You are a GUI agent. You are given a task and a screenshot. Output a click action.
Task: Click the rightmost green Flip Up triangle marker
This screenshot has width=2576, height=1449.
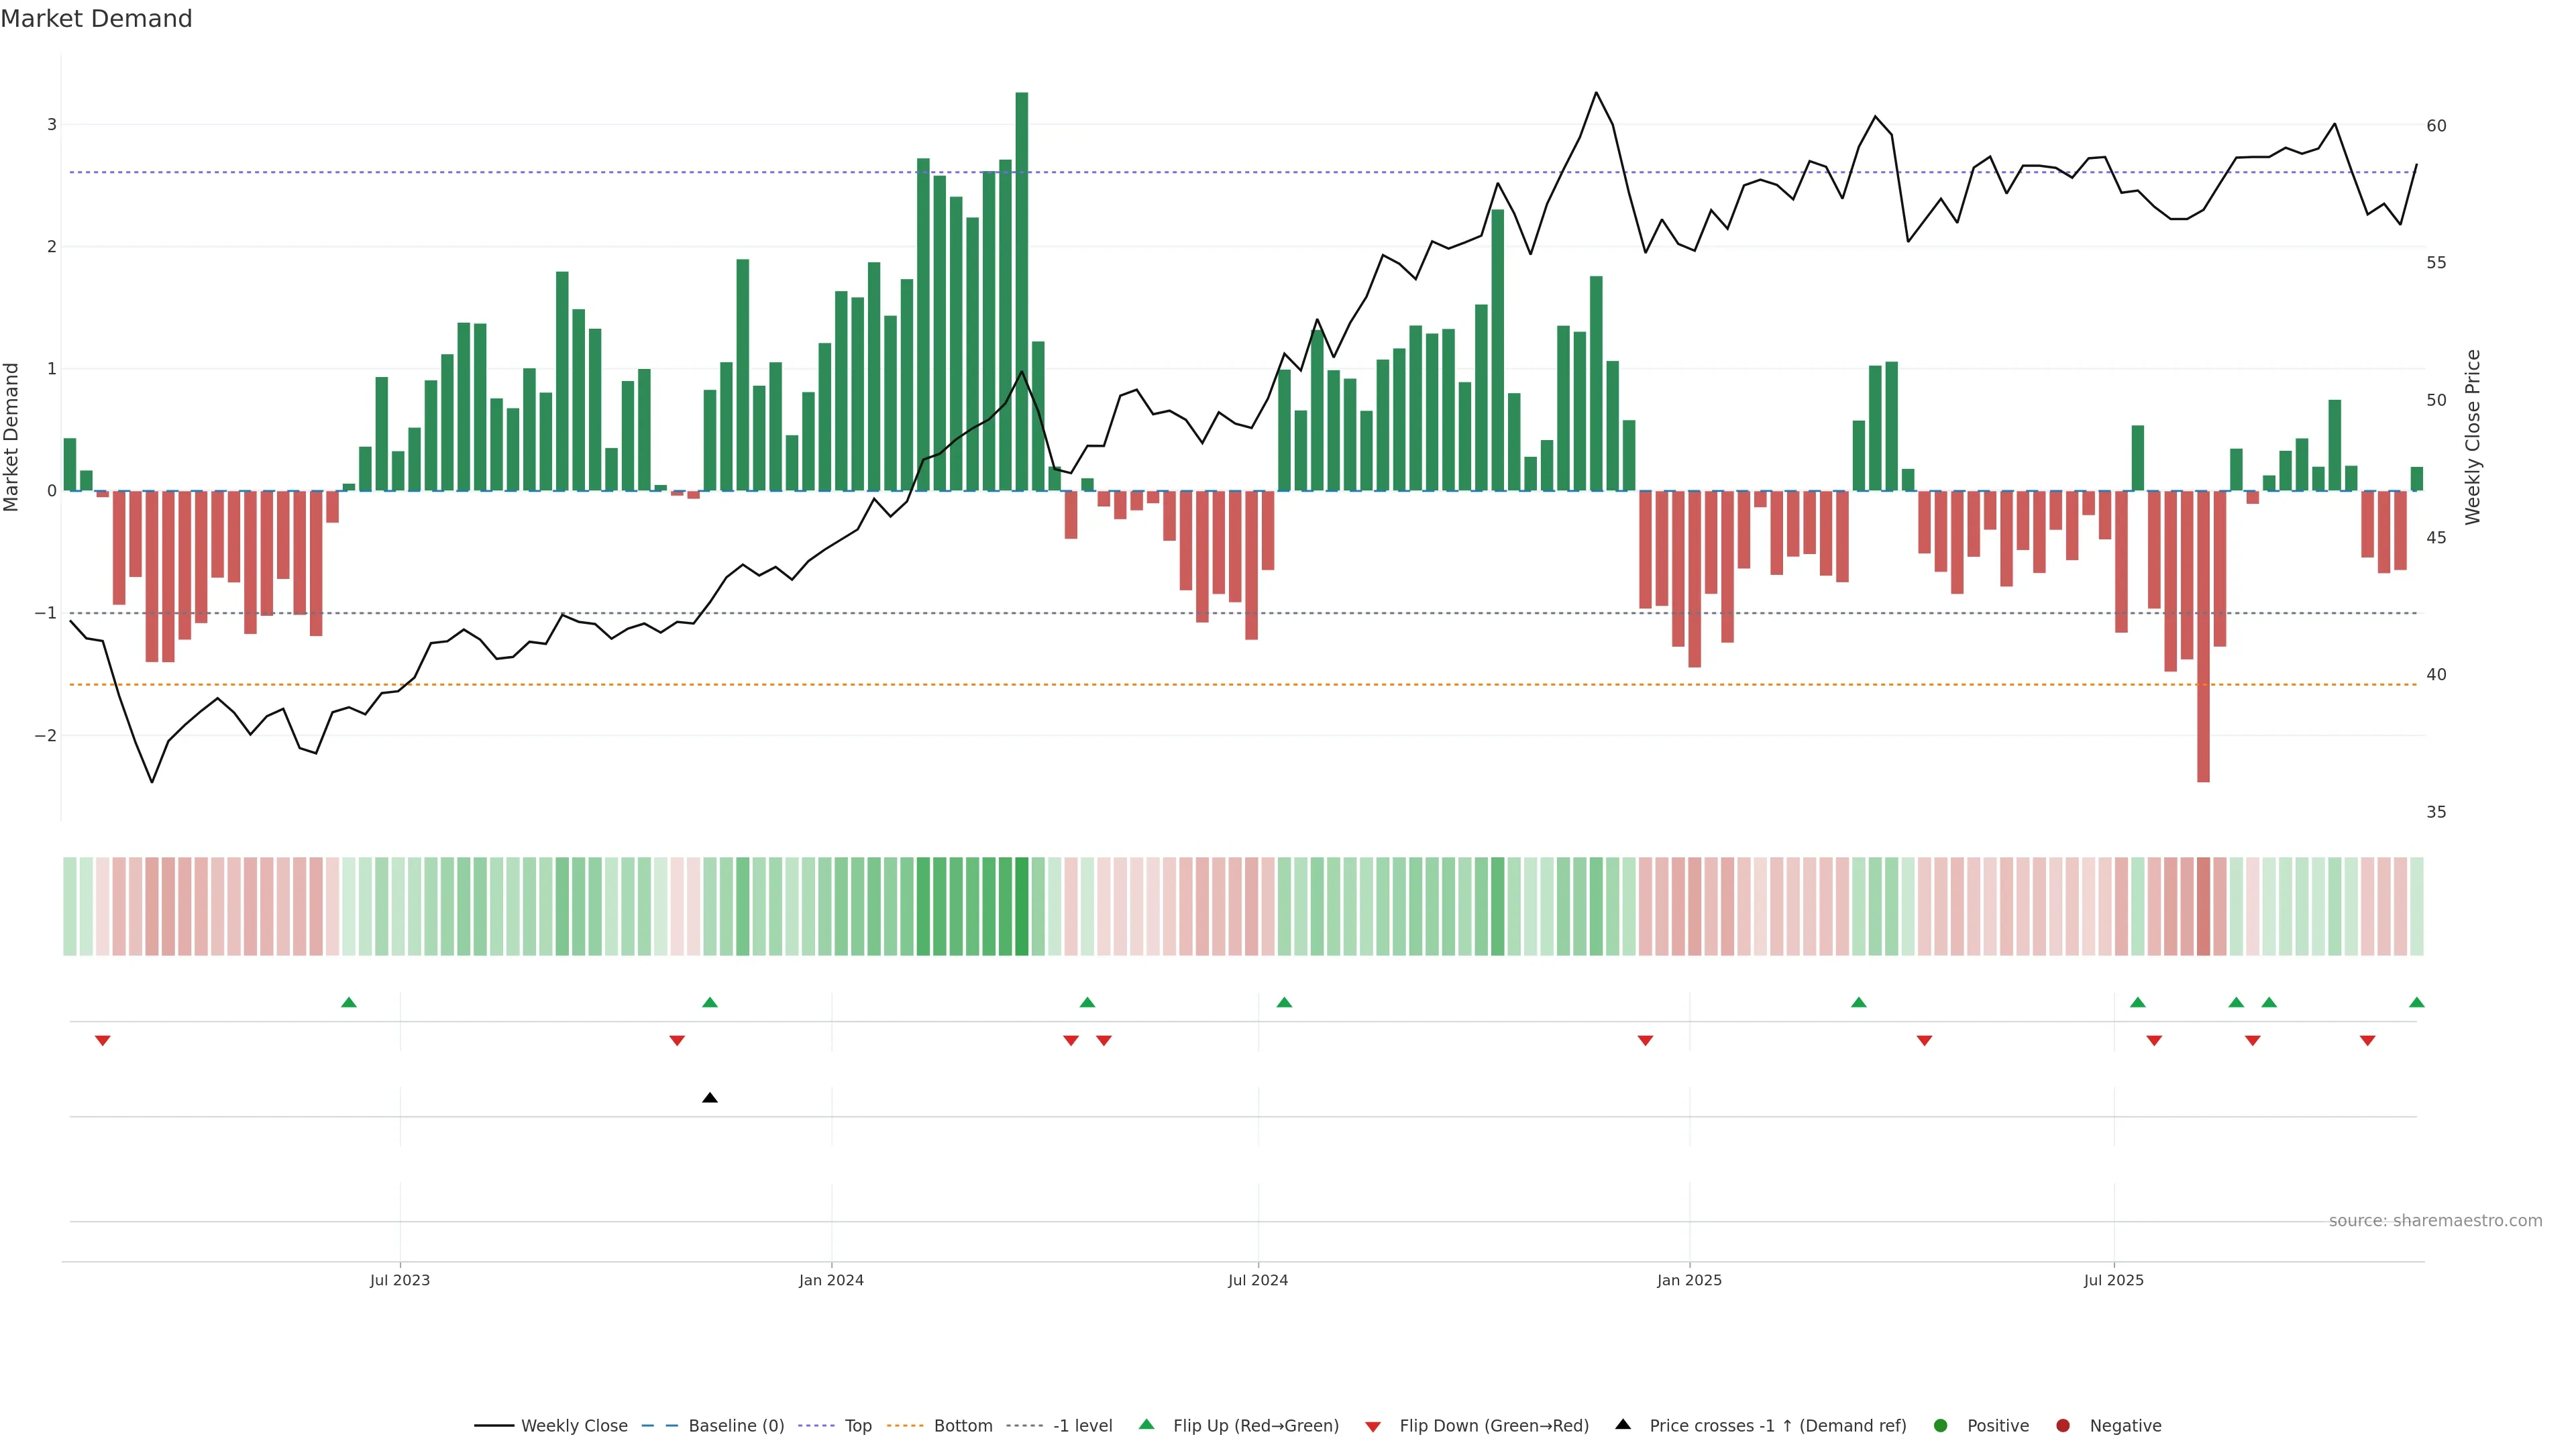point(2416,1002)
